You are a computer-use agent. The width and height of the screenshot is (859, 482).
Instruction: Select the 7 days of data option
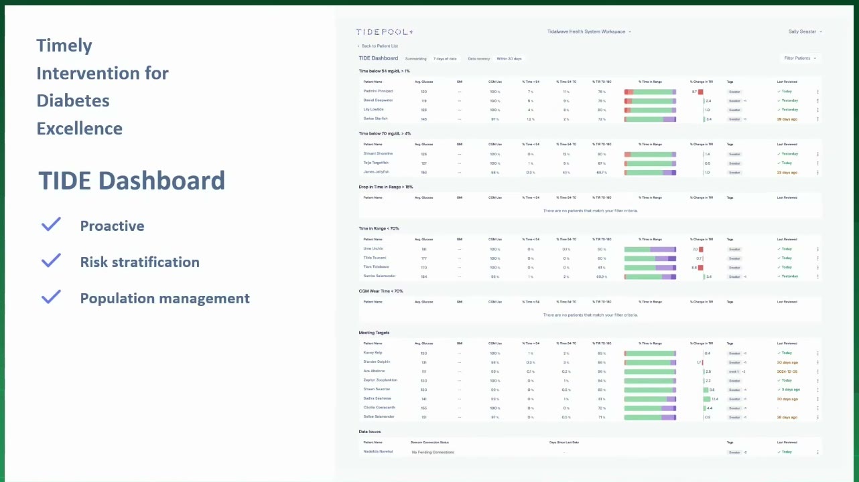(x=445, y=59)
